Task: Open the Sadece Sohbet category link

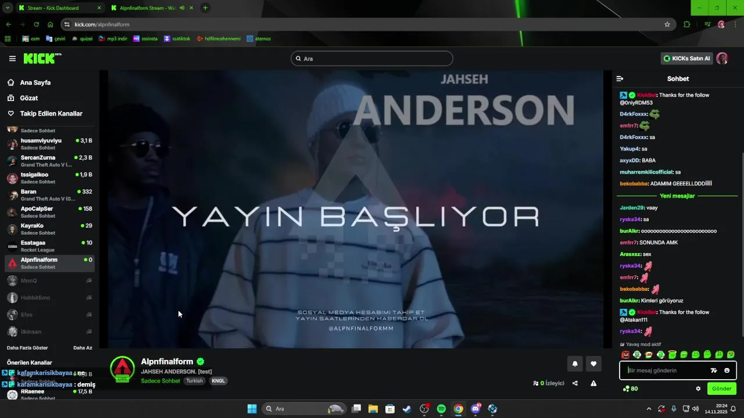Action: (160, 381)
